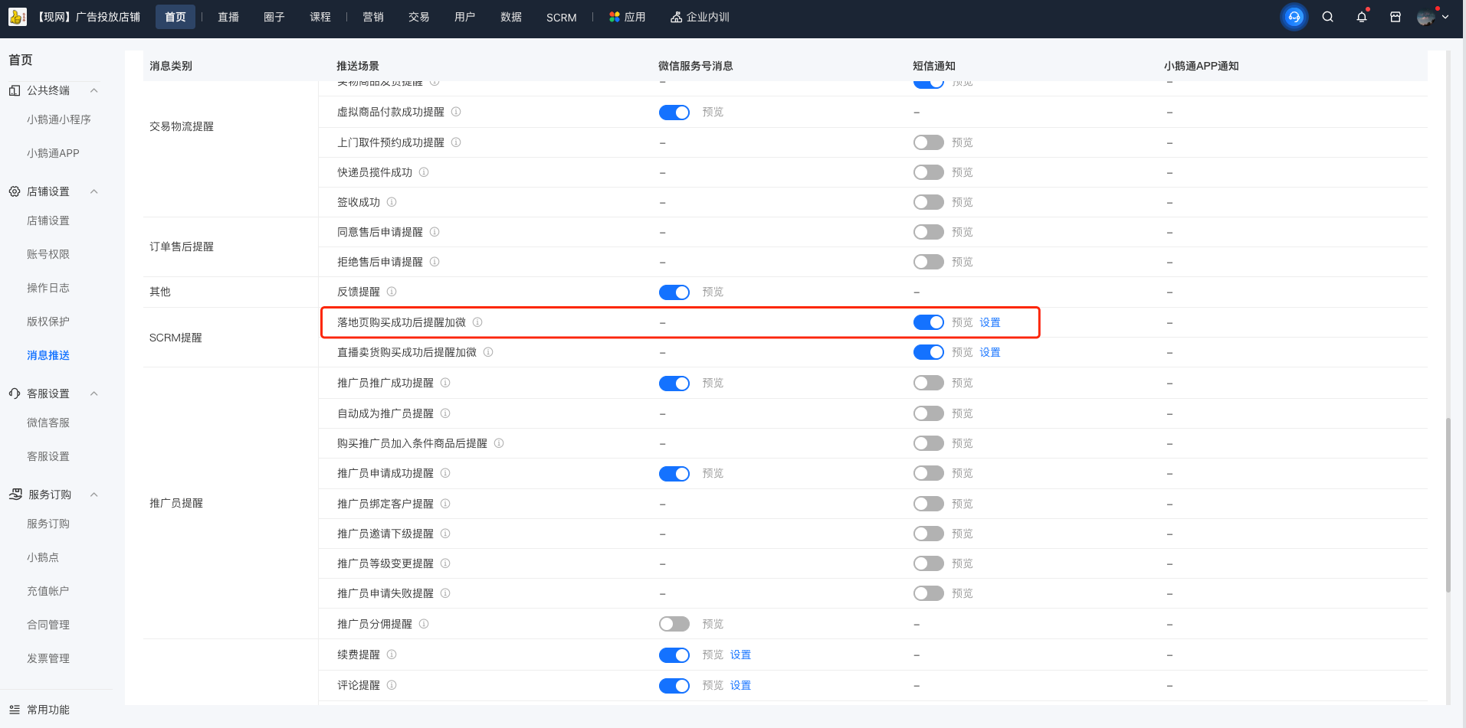Open 设置 link for 直播卖货购买成功后提醒加微
The height and width of the screenshot is (728, 1466).
pyautogui.click(x=990, y=352)
